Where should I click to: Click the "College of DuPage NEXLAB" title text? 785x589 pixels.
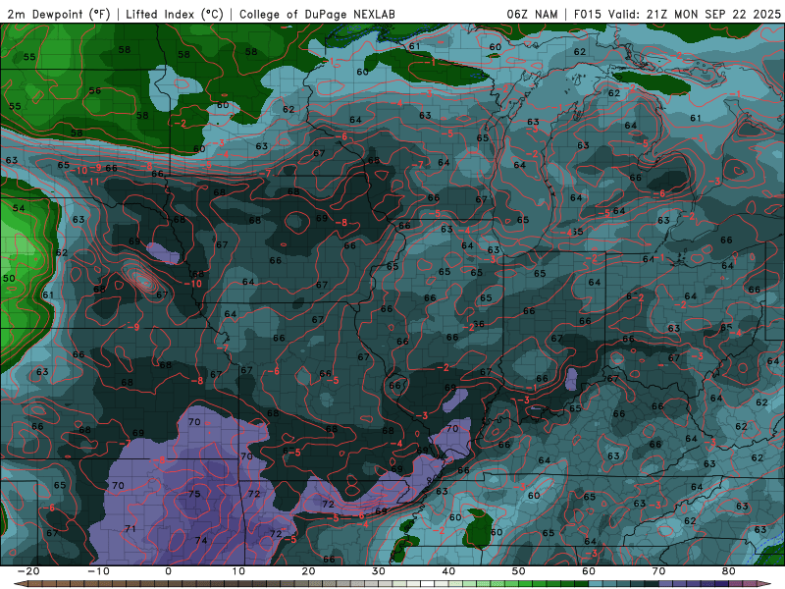pos(317,14)
